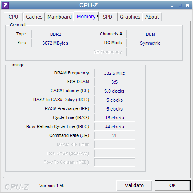This screenshot has width=193, height=193.
Task: Click the CPU-Z app icon in title bar
Action: 5,5
